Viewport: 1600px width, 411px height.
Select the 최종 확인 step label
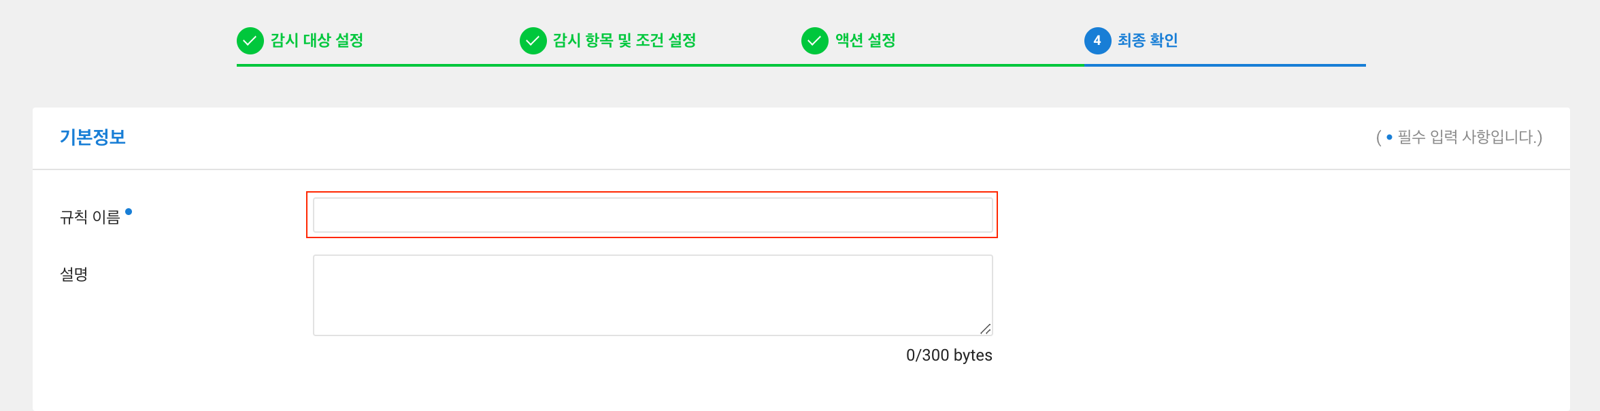(x=1147, y=41)
